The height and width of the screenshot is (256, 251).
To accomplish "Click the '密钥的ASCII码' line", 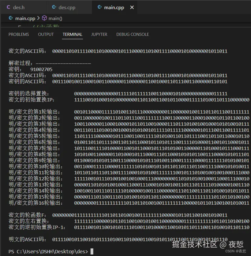I will pyautogui.click(x=118, y=81).
